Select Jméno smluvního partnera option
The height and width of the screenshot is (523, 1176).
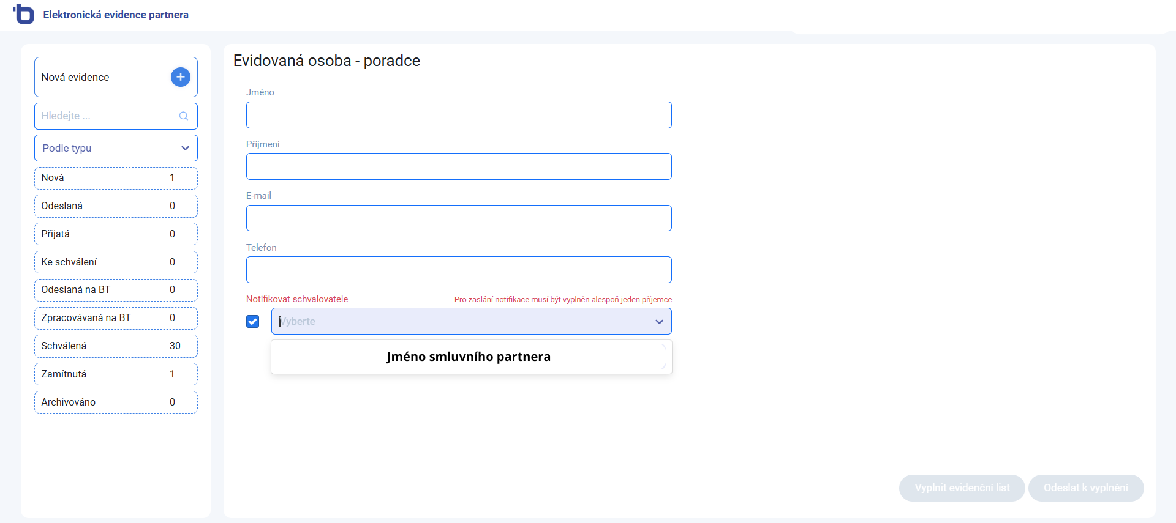coord(468,357)
